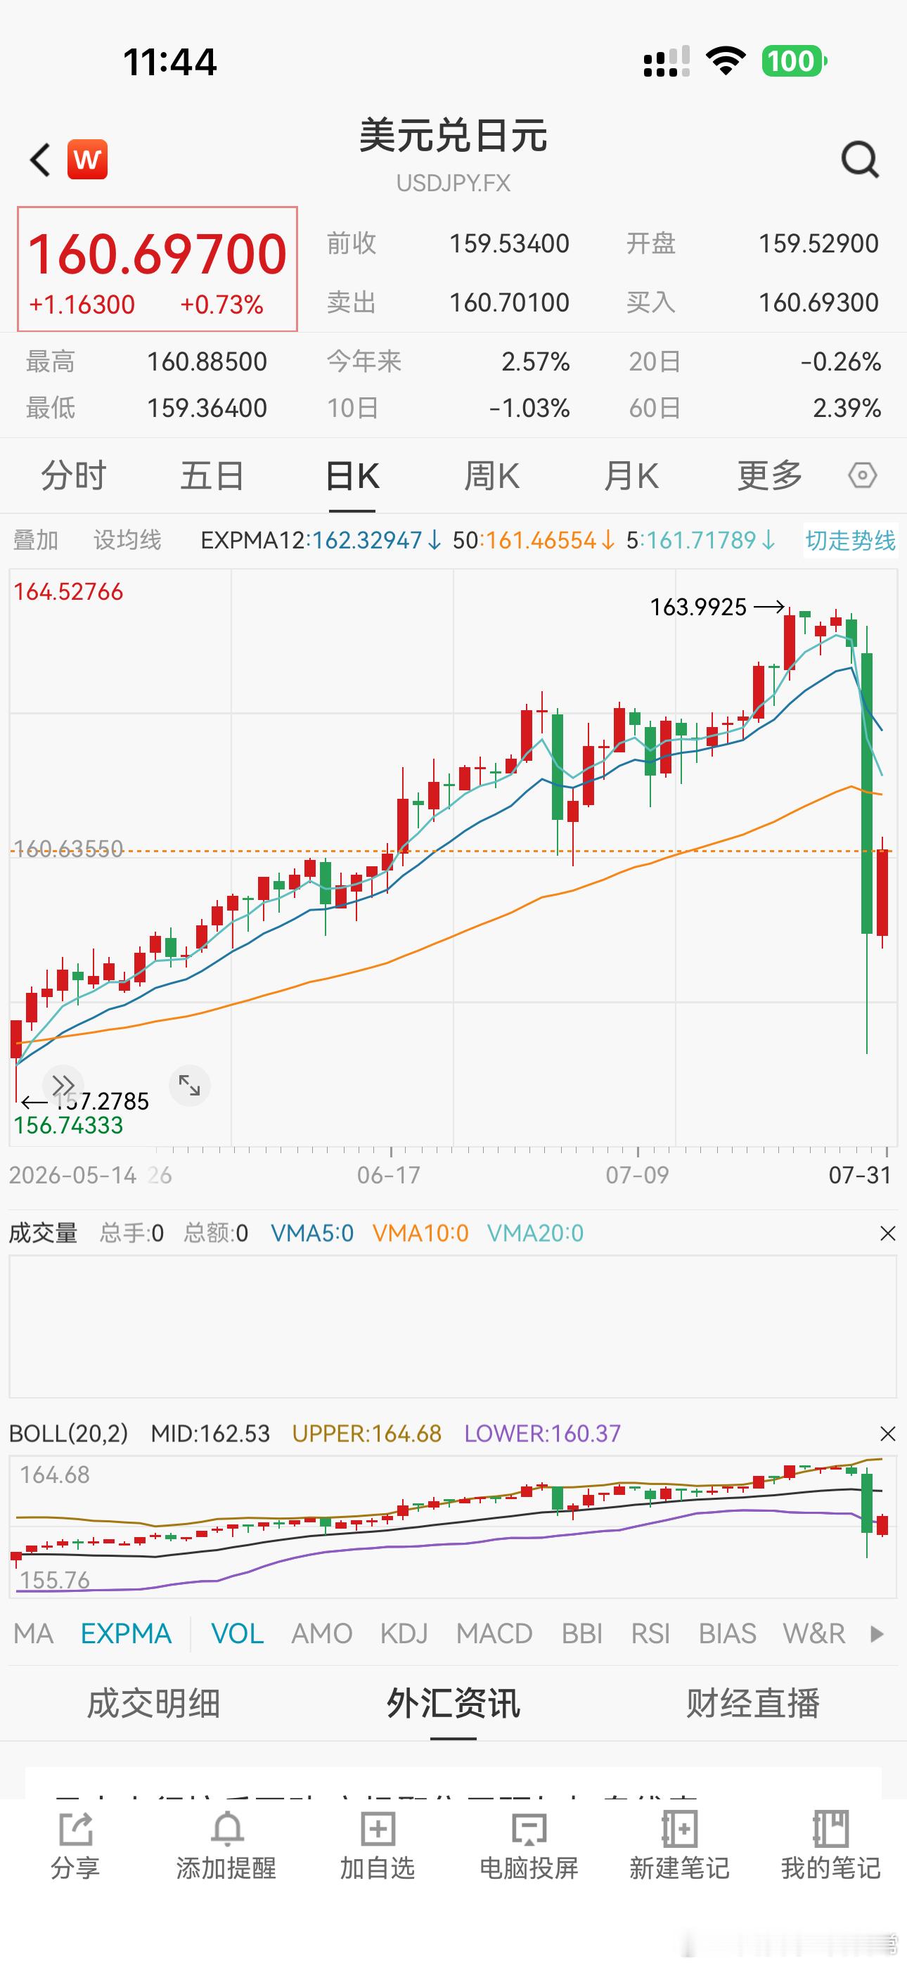Viewport: 907px width, 1966px height.
Task: Tap the double-chevron chart scroll icon
Action: click(x=63, y=1084)
